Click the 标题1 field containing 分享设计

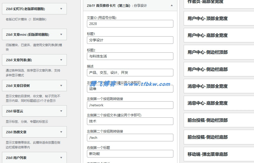click(x=130, y=40)
